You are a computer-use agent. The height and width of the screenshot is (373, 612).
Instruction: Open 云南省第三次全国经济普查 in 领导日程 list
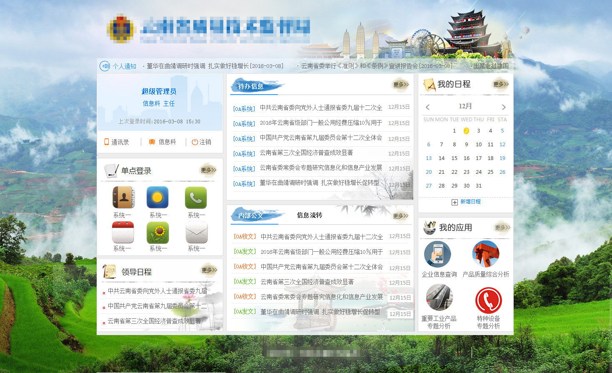pos(154,321)
